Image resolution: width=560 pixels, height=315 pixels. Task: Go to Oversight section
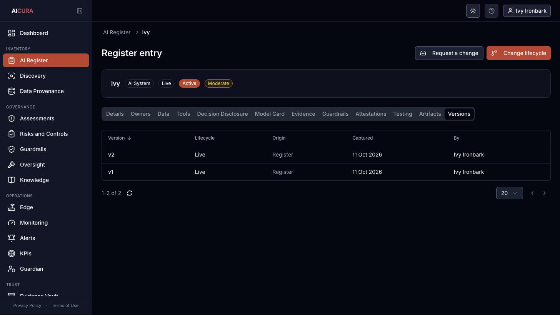pos(46,165)
